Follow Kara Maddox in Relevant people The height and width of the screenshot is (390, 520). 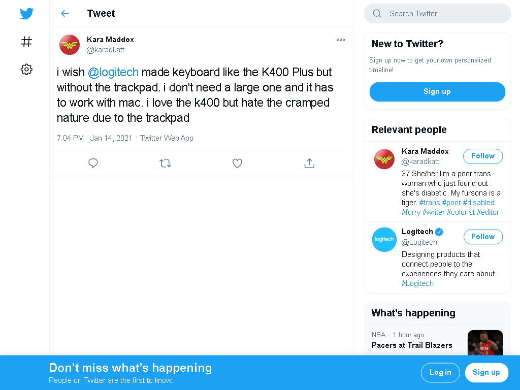pyautogui.click(x=483, y=156)
